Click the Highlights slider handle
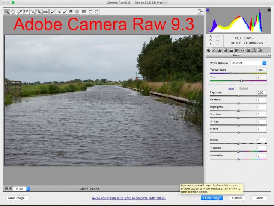This screenshot has width=274, height=206. coord(238,111)
